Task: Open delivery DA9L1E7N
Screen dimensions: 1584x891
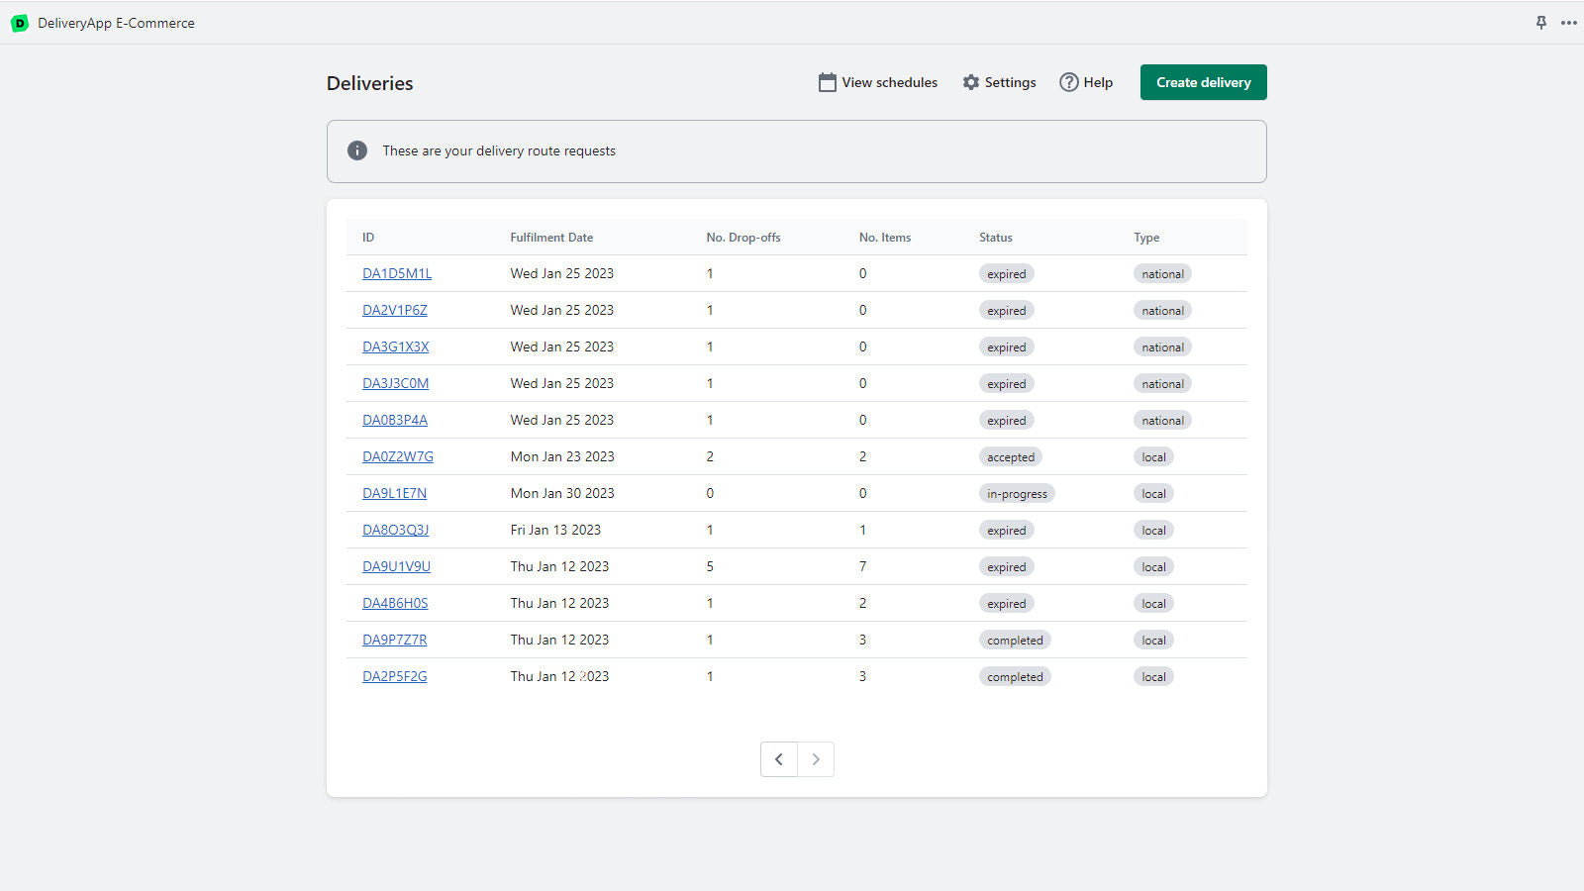Action: [394, 493]
